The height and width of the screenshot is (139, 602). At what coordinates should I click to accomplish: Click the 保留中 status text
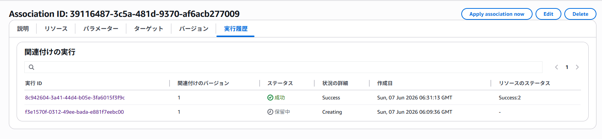click(282, 112)
